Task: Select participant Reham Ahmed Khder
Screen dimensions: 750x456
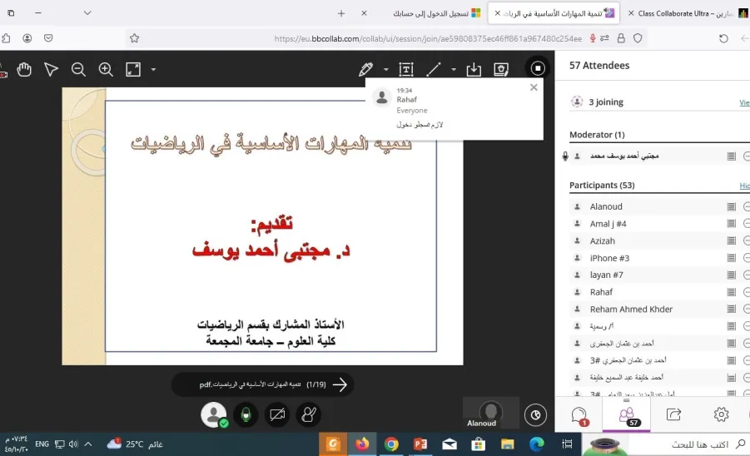Action: 659,310
